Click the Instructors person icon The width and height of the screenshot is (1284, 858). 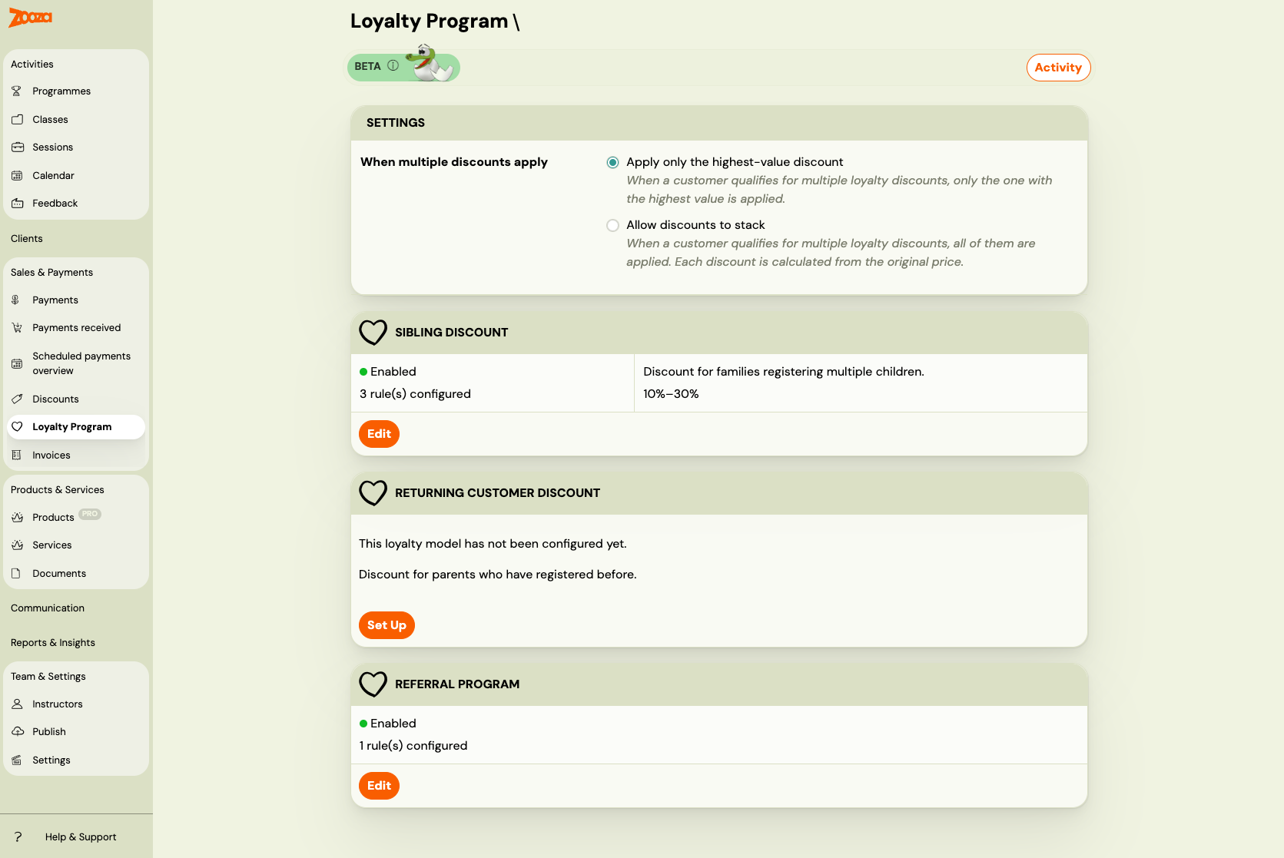click(18, 704)
